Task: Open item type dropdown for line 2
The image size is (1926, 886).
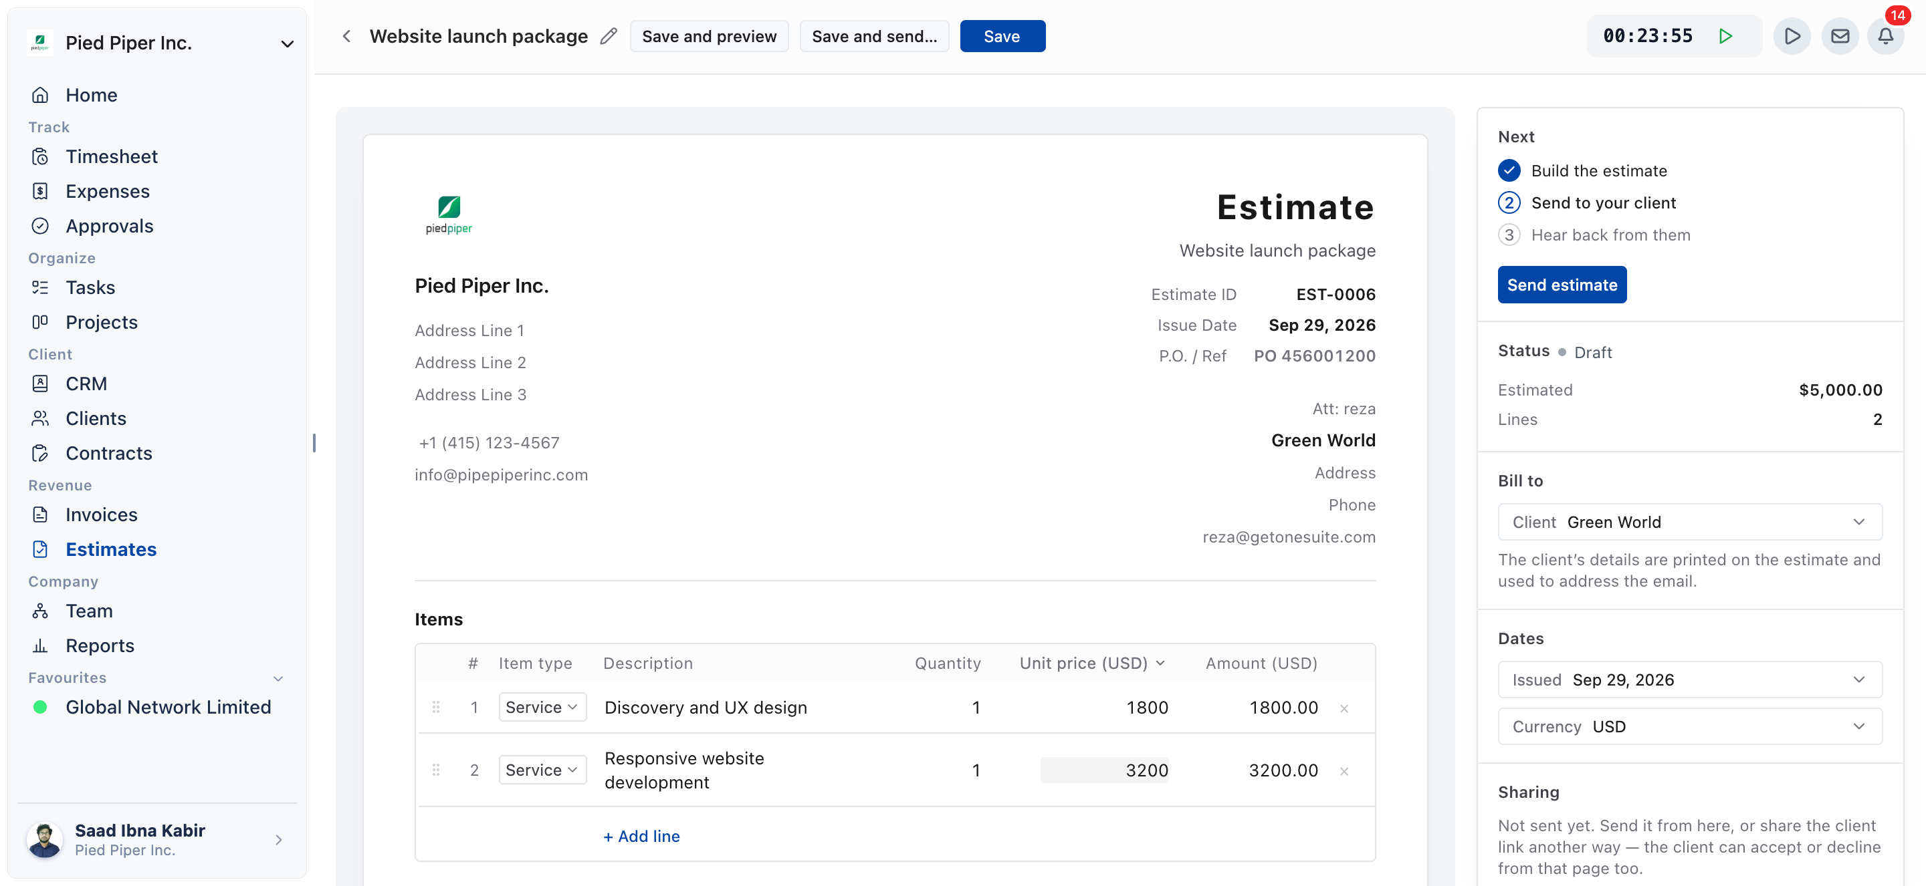Action: pyautogui.click(x=542, y=770)
